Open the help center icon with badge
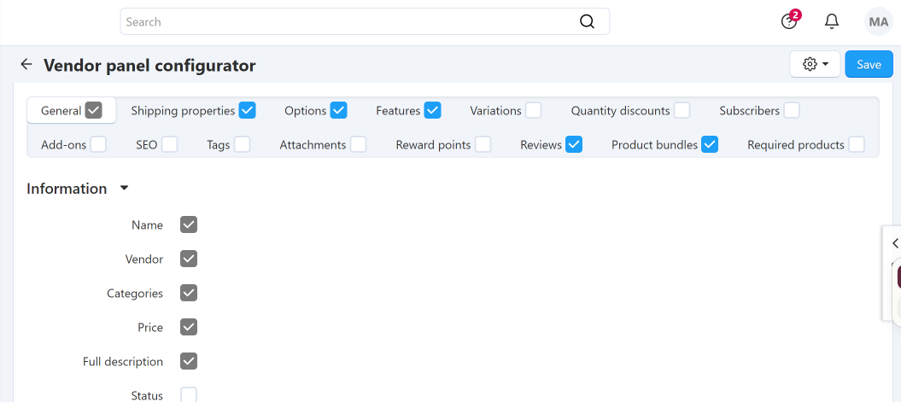 [x=789, y=21]
